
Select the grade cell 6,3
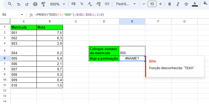[x=50, y=38]
